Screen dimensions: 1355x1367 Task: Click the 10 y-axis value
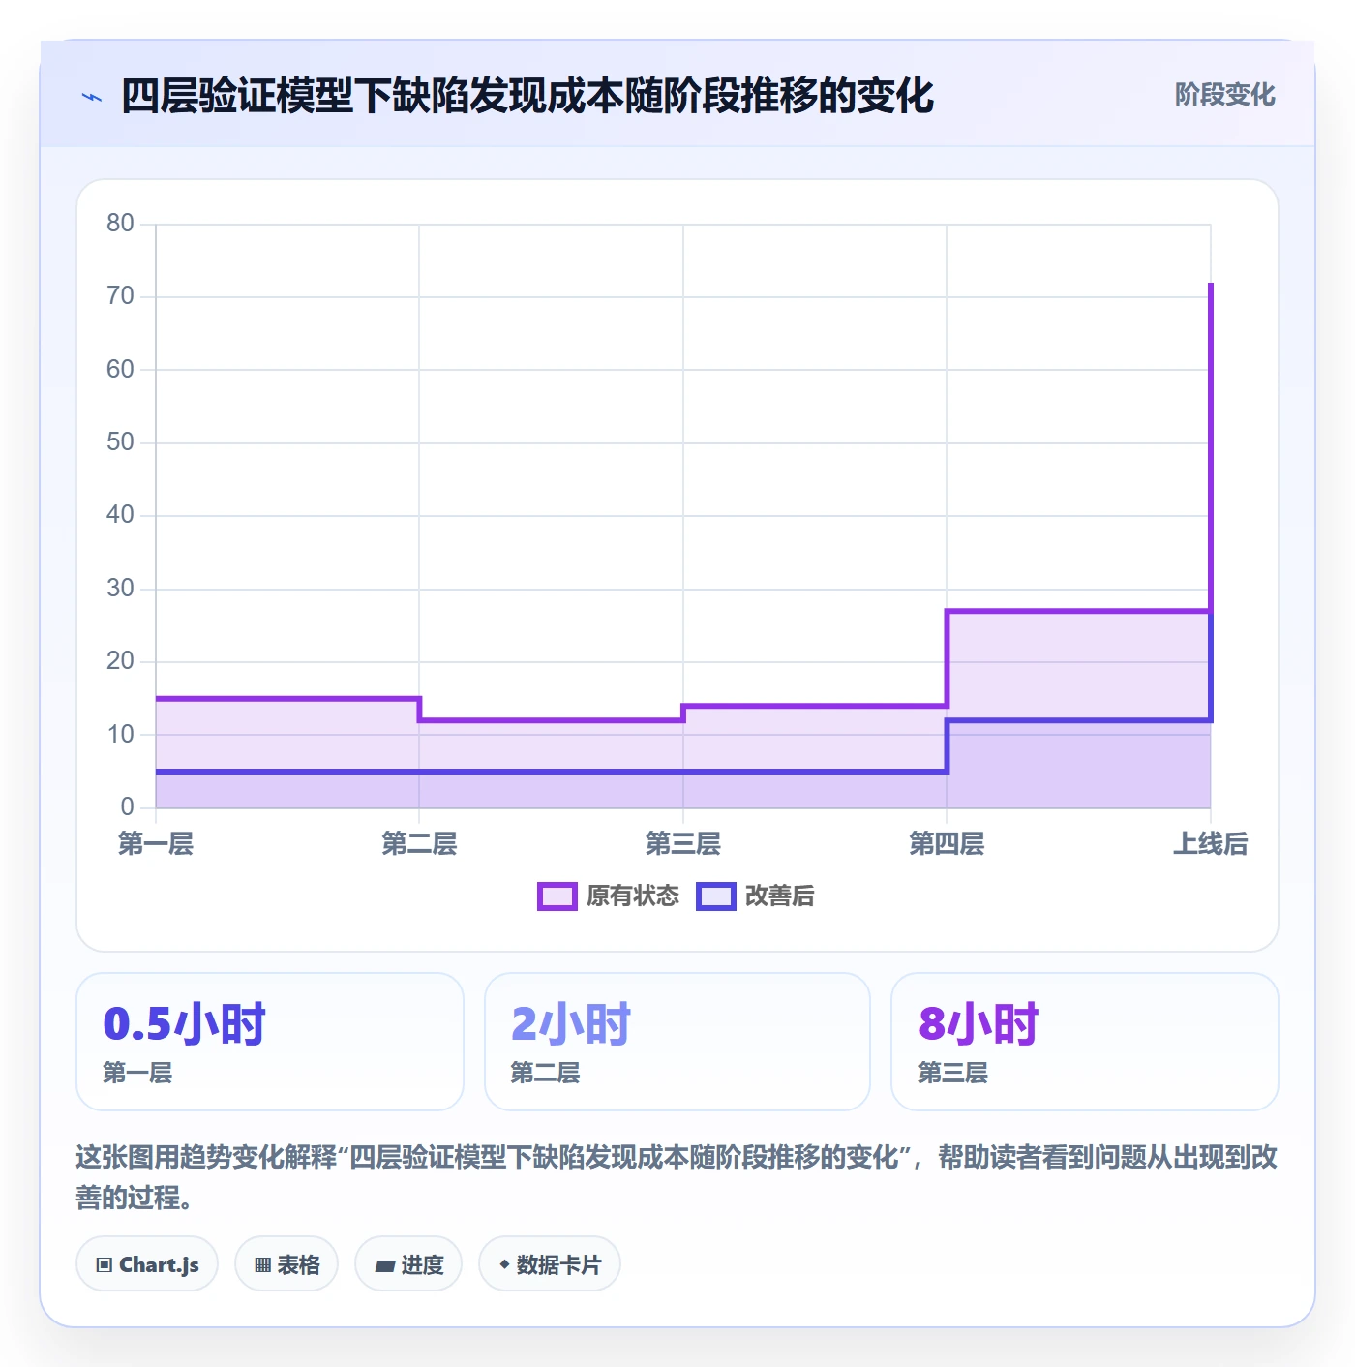coord(120,735)
